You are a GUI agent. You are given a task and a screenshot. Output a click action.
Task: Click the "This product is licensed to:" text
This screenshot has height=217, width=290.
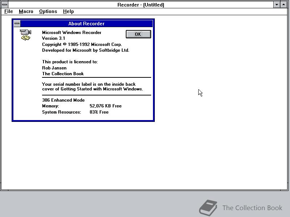coord(70,62)
